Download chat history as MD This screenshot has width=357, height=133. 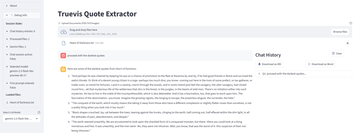(269, 64)
